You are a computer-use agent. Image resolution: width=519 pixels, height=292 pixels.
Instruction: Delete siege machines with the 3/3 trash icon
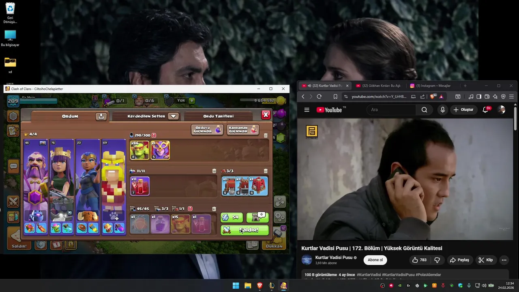(266, 171)
